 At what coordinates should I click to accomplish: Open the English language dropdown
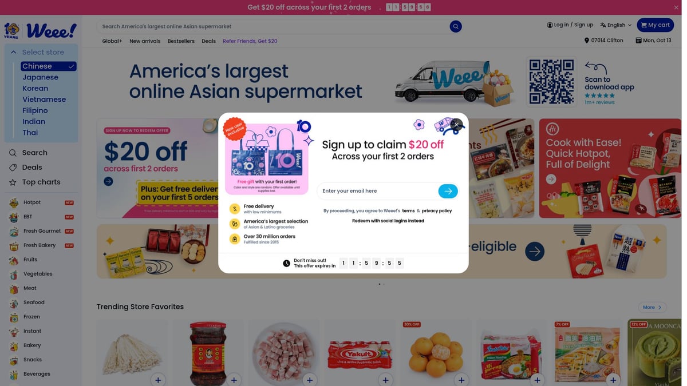[x=616, y=25]
